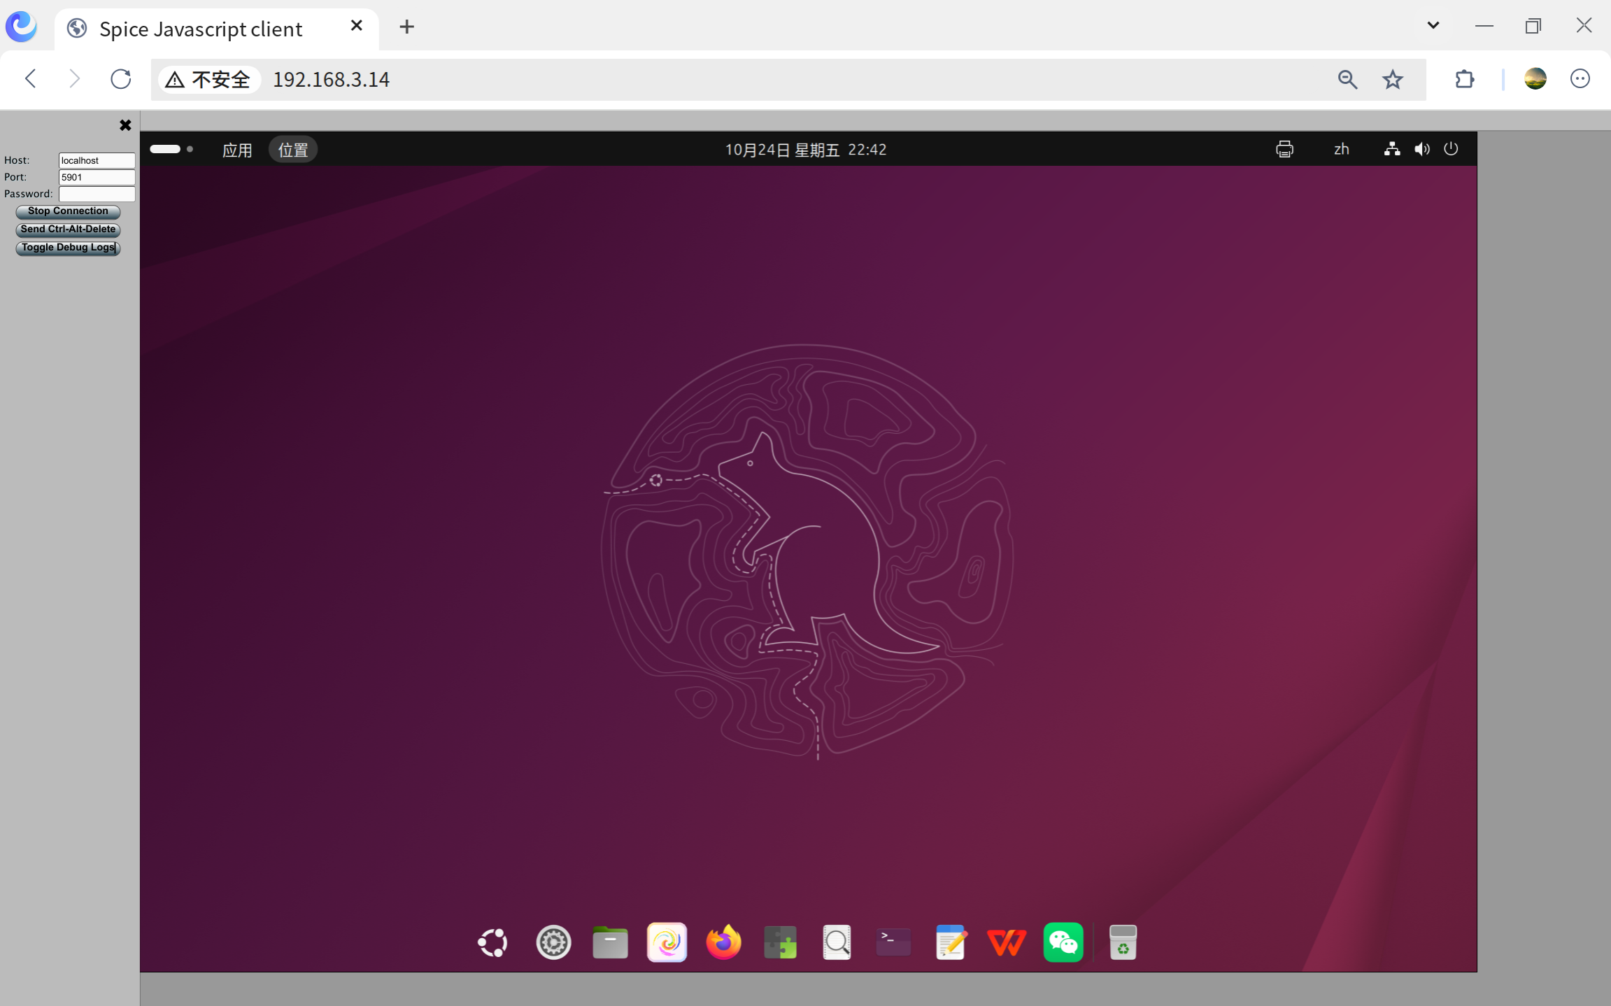This screenshot has width=1611, height=1006.
Task: Open the Terminal dock icon
Action: coord(893,942)
